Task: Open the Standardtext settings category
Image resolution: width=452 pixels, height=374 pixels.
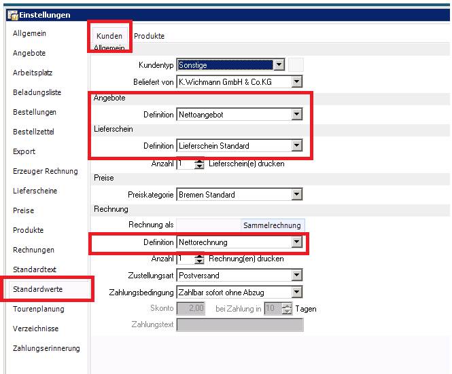Action: click(35, 269)
